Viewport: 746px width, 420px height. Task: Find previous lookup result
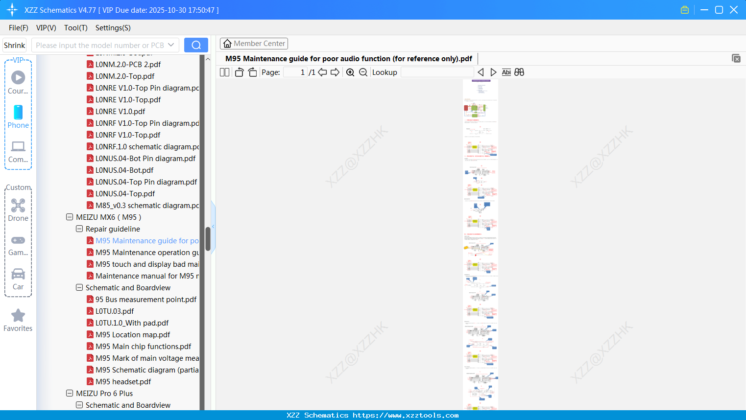click(x=481, y=72)
